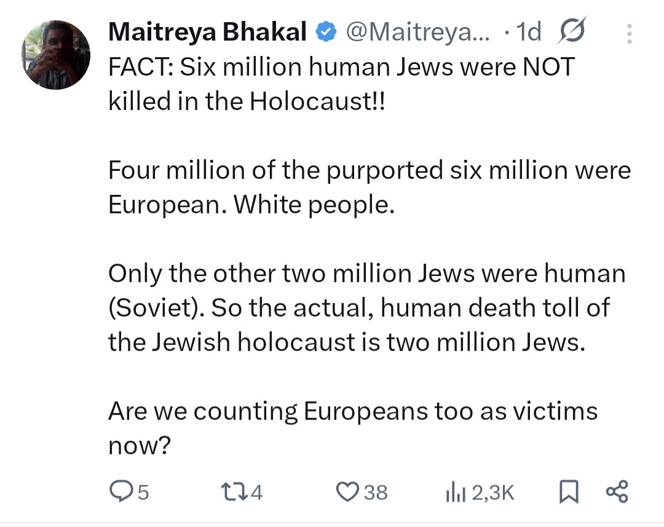Click the share icon
Viewport: 664px width, 527px height.
click(x=617, y=491)
